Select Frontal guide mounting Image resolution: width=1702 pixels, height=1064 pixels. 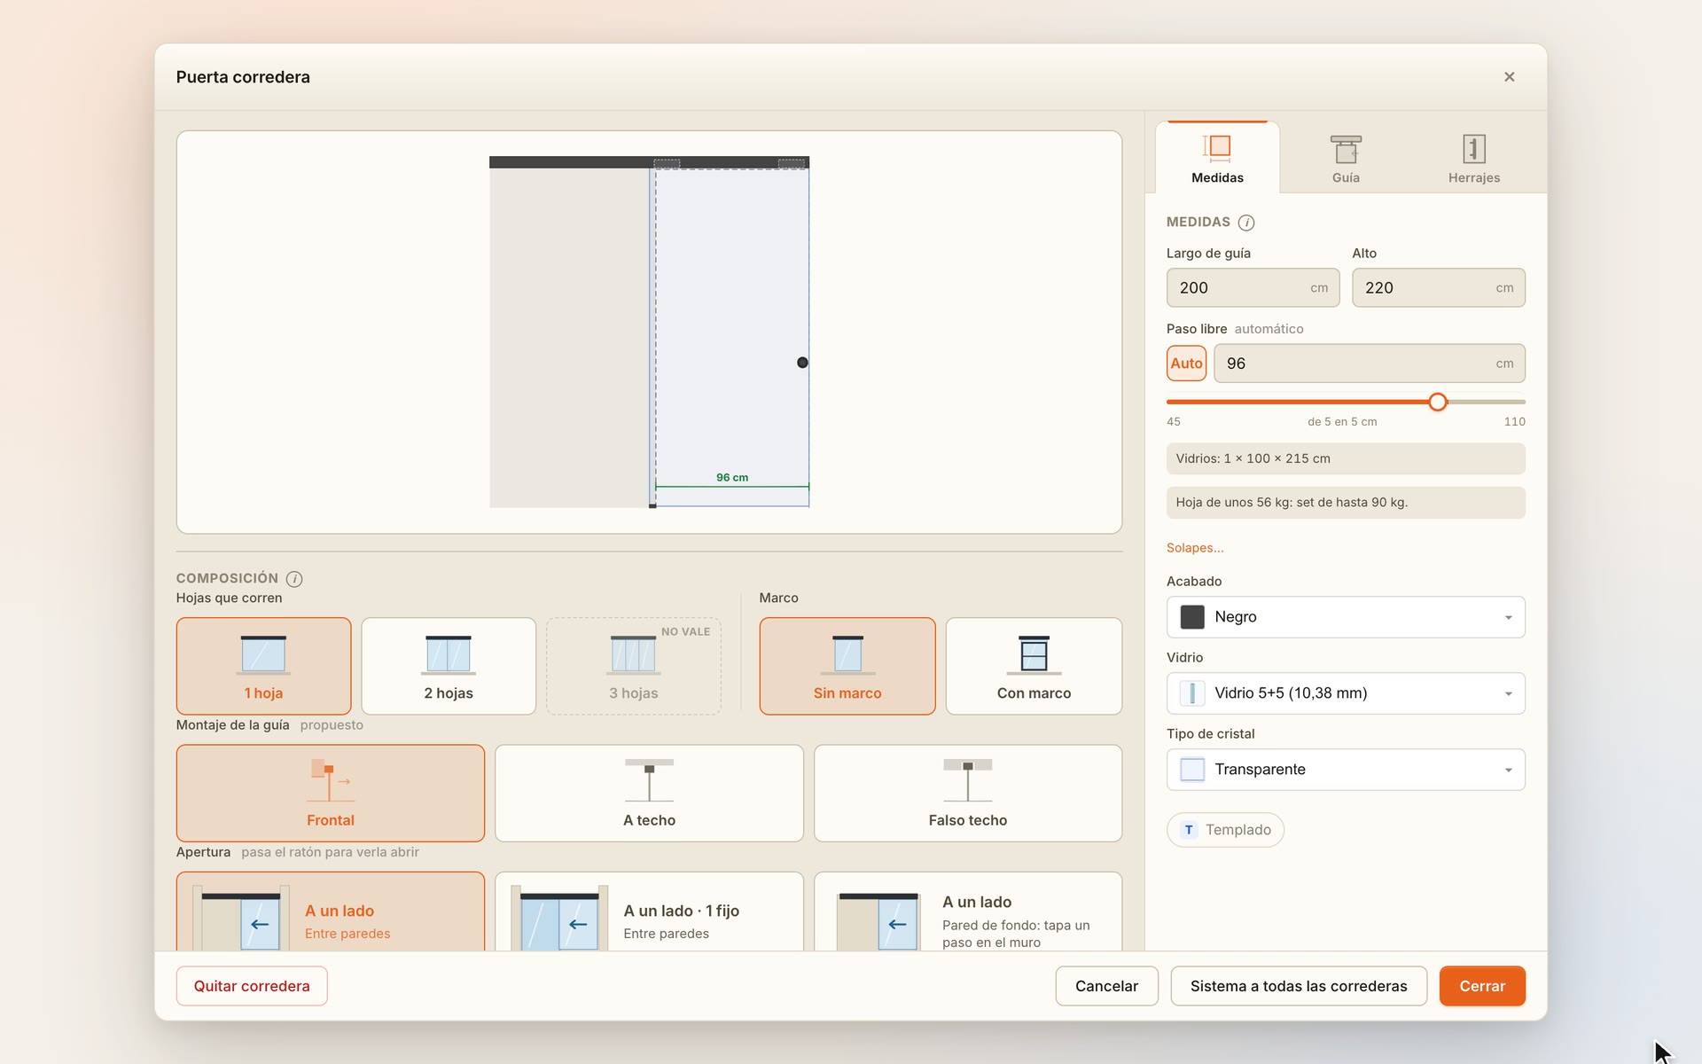point(331,793)
